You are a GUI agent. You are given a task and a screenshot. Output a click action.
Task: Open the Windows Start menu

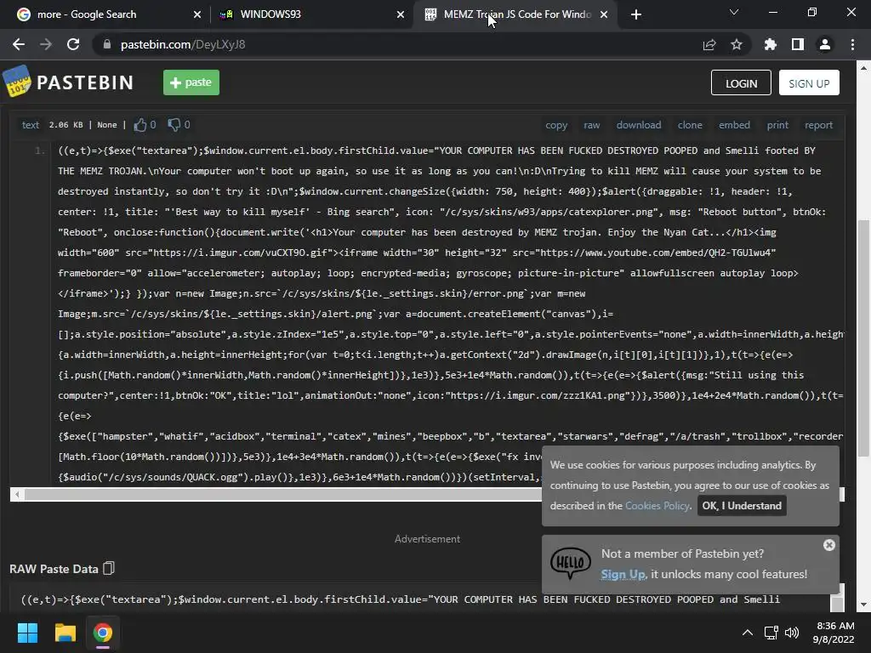click(27, 633)
